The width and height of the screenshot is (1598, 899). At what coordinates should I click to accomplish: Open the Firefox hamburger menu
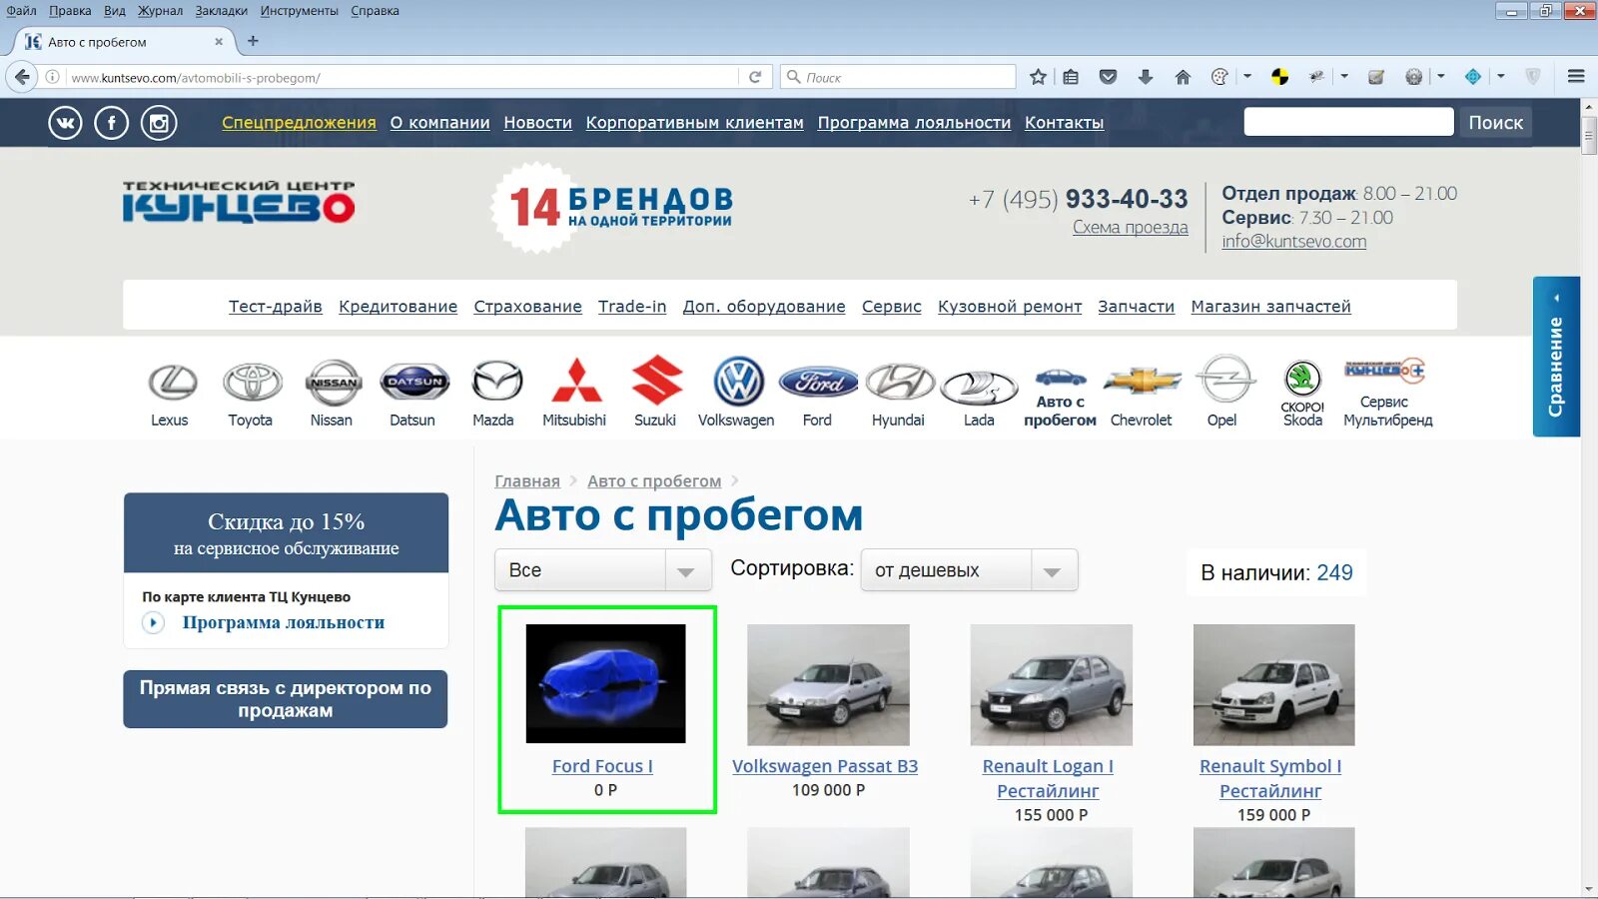click(x=1576, y=77)
